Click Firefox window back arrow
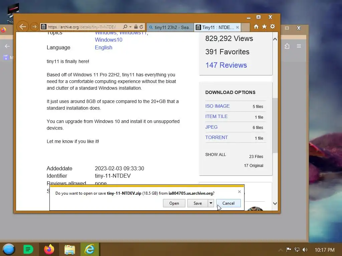342x256 pixels. point(7,46)
